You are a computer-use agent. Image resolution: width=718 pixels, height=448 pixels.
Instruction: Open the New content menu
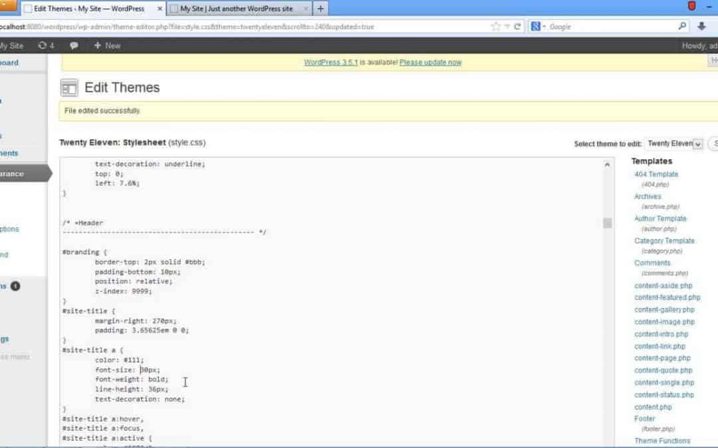[107, 45]
